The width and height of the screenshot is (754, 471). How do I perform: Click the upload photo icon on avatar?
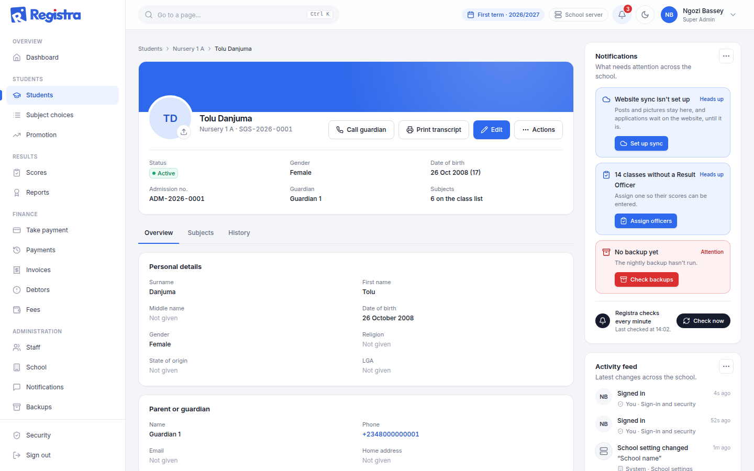pyautogui.click(x=184, y=132)
